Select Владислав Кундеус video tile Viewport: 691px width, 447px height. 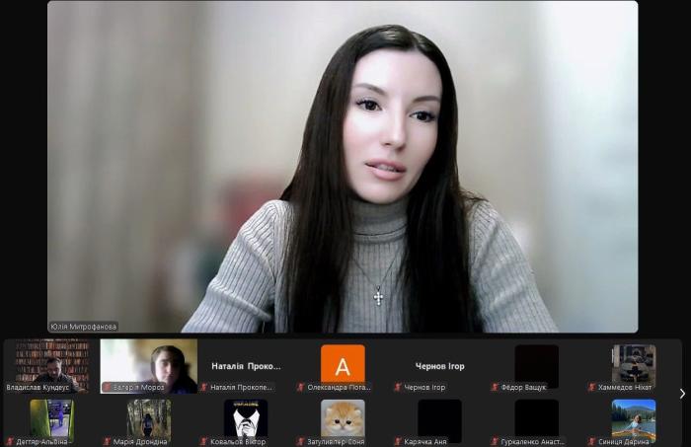(50, 363)
